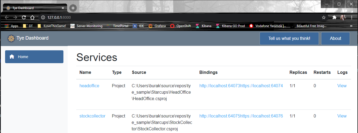Click the site information icon in address bar

[43, 17]
